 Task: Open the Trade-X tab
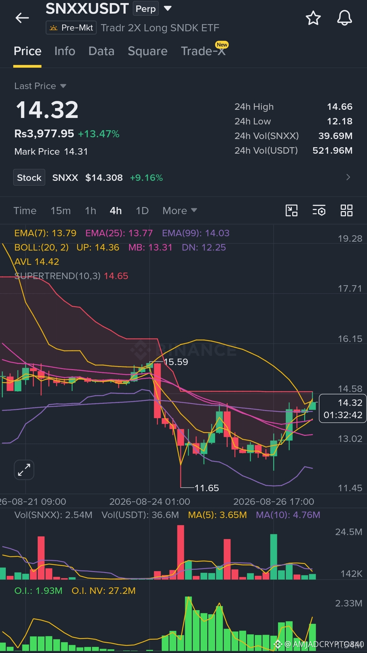[203, 51]
